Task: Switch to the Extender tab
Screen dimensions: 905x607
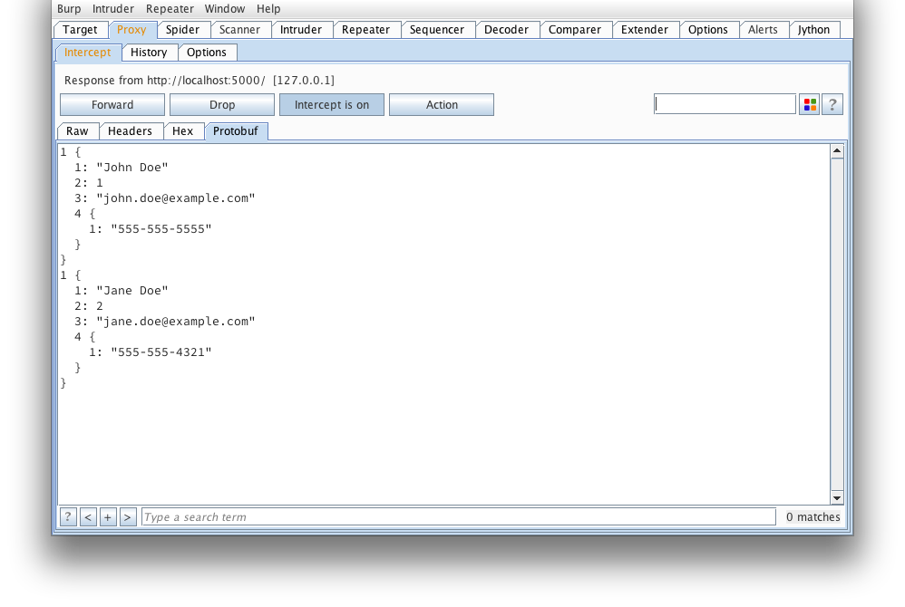Action: point(644,30)
